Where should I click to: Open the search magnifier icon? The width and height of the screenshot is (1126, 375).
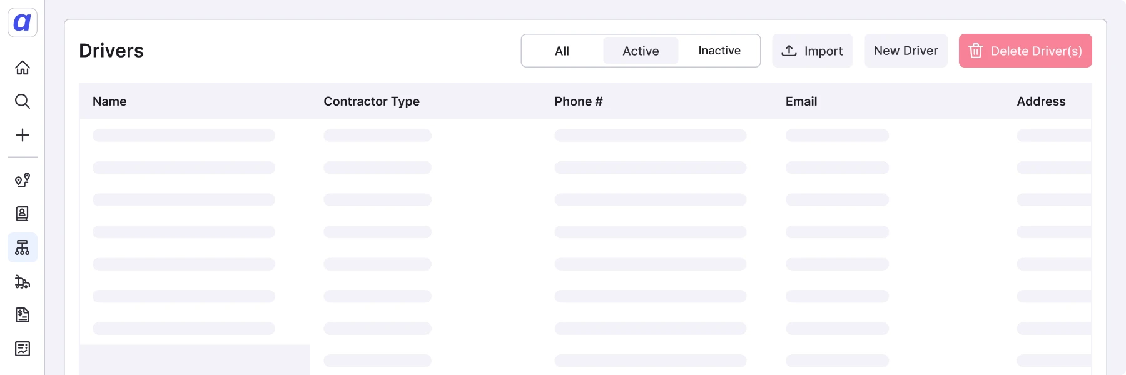pos(23,101)
